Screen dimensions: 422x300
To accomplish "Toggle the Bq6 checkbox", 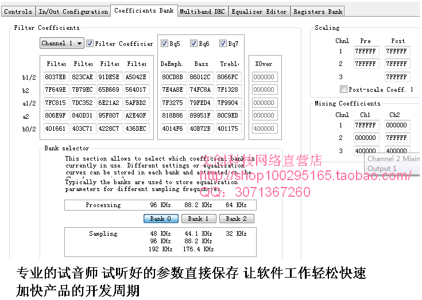I will click(194, 44).
